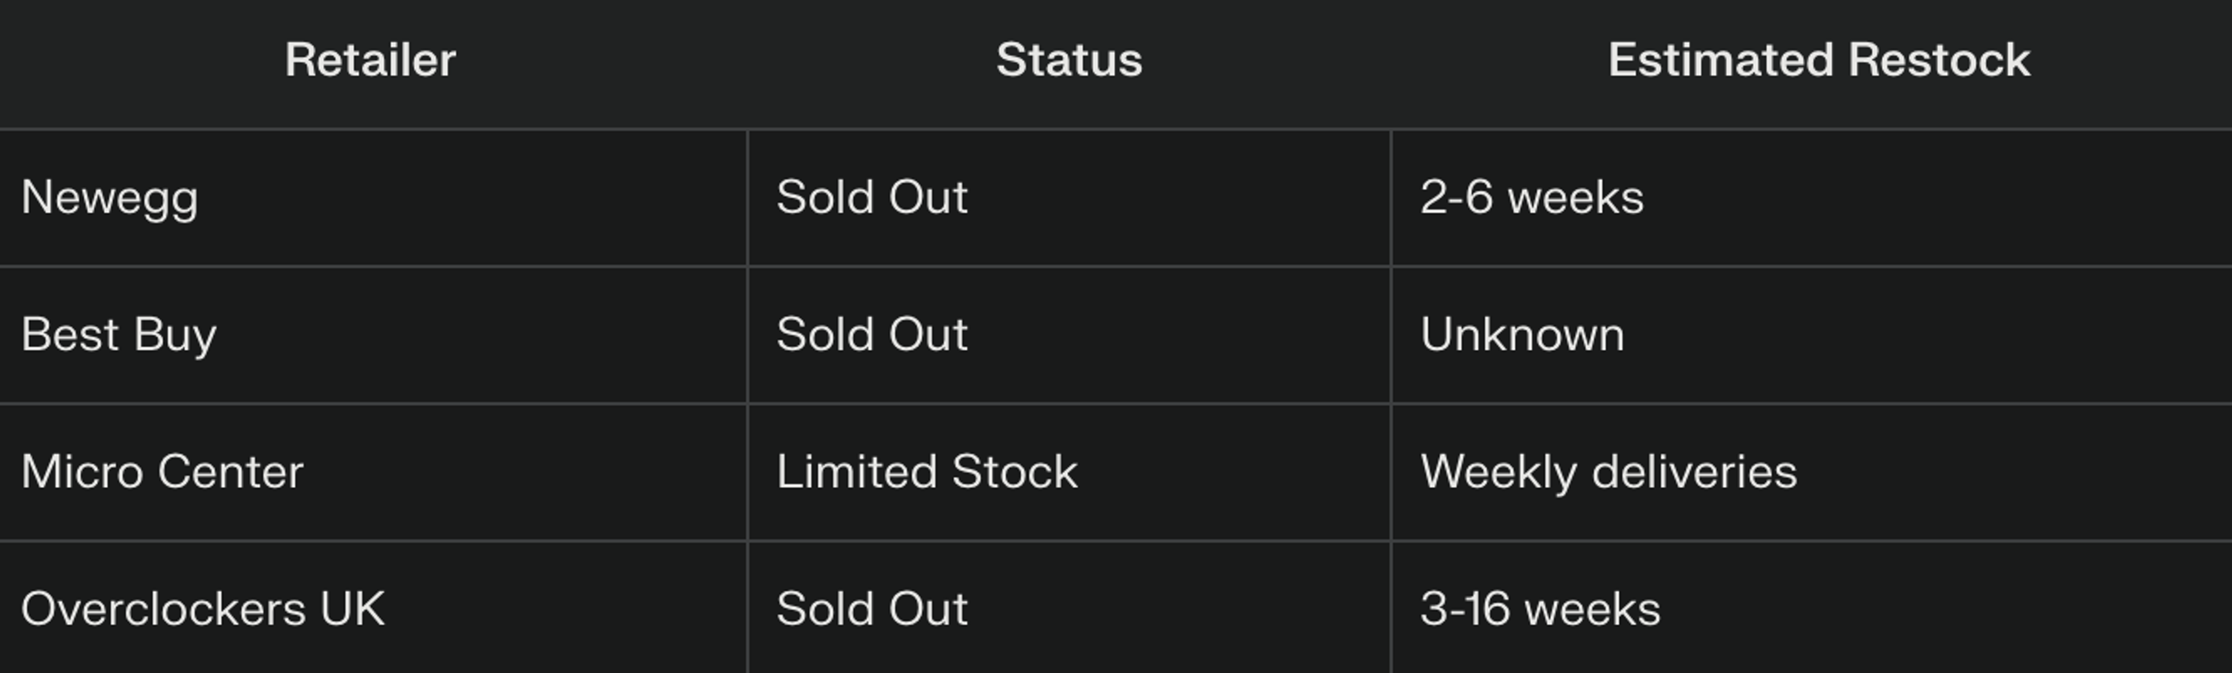Select the 2-6 weeks restock cell
Image resolution: width=2232 pixels, height=673 pixels.
tap(1532, 197)
